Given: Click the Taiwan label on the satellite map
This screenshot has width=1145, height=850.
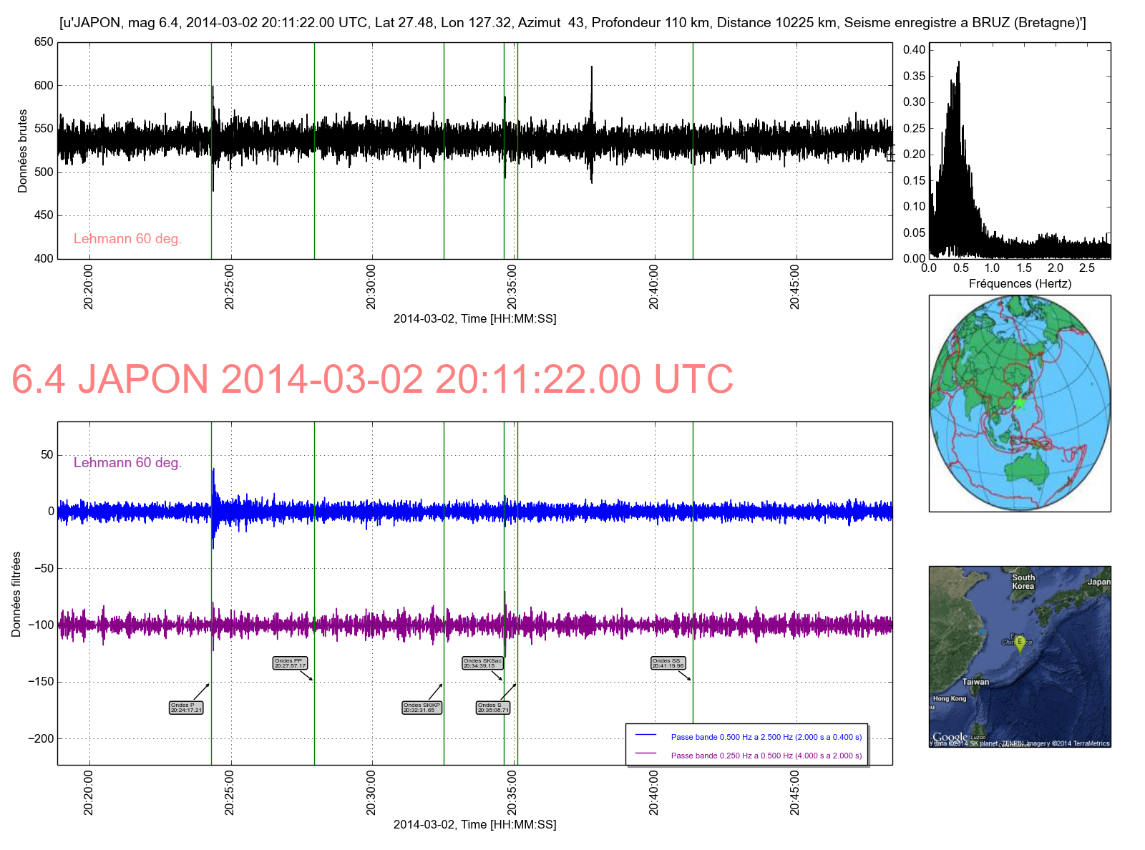Looking at the screenshot, I should coord(975,682).
